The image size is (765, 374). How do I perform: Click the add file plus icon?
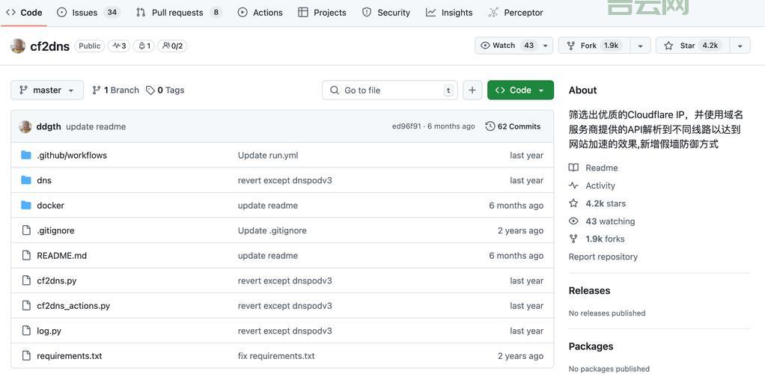[x=472, y=90]
